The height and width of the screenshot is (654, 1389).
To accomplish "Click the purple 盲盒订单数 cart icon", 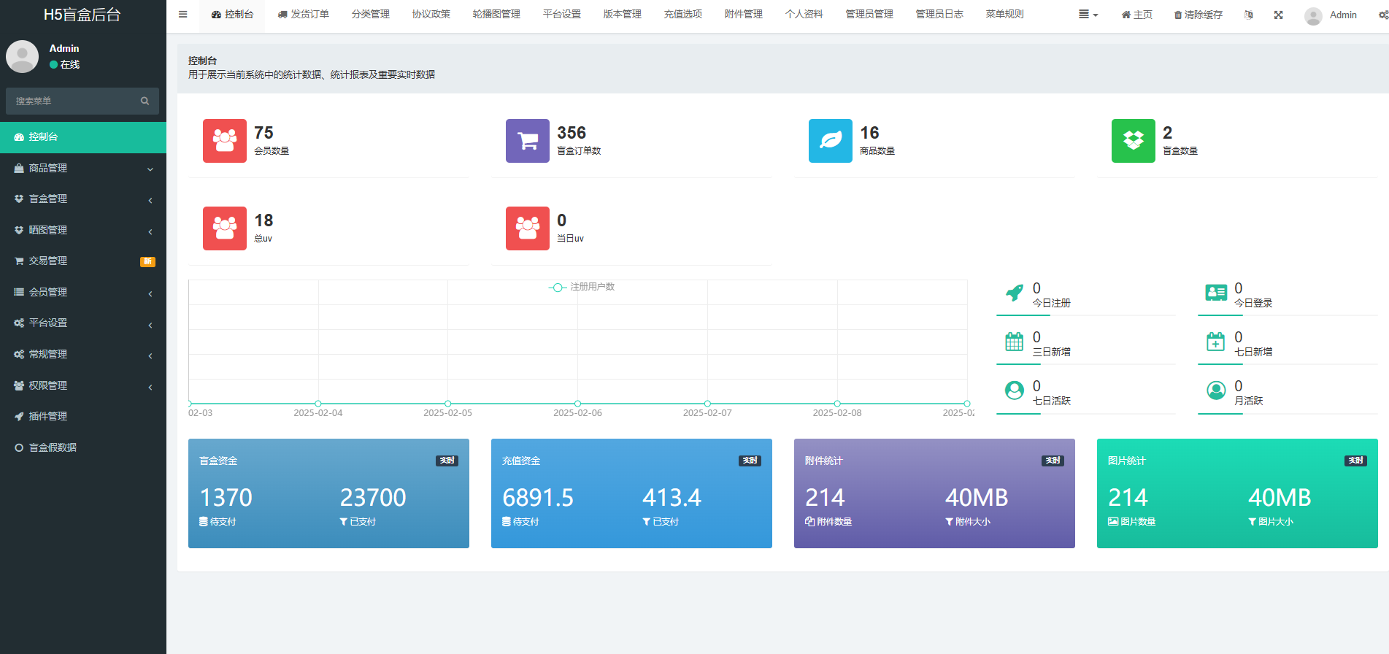I will click(x=527, y=141).
